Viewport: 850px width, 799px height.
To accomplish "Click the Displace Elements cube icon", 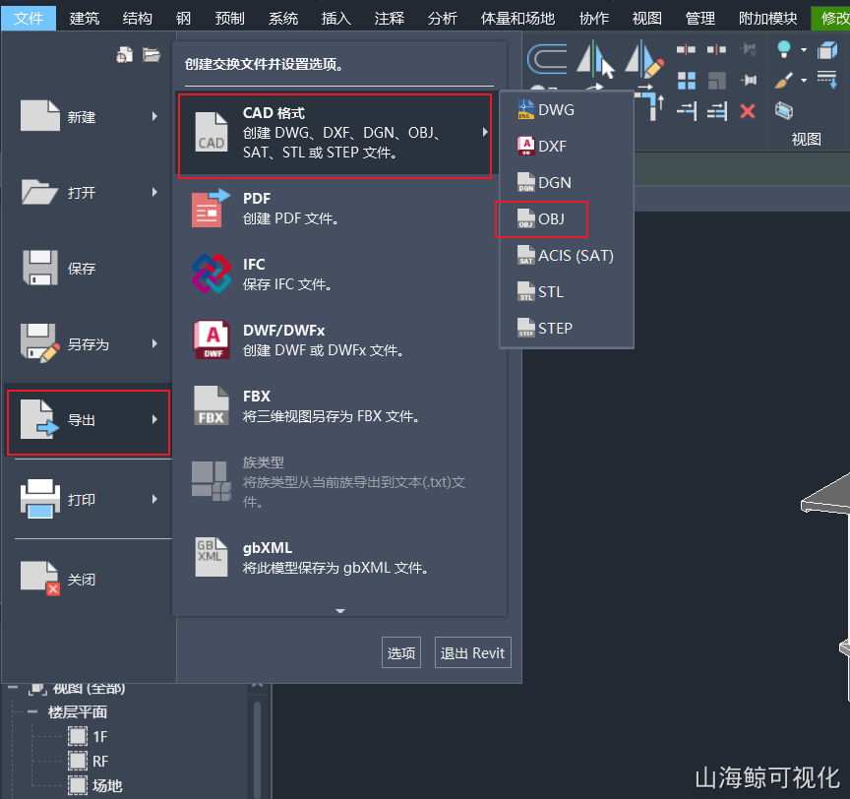I will point(827,50).
